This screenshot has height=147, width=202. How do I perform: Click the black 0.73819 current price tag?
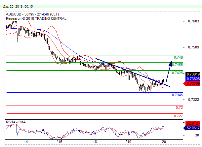193,74
